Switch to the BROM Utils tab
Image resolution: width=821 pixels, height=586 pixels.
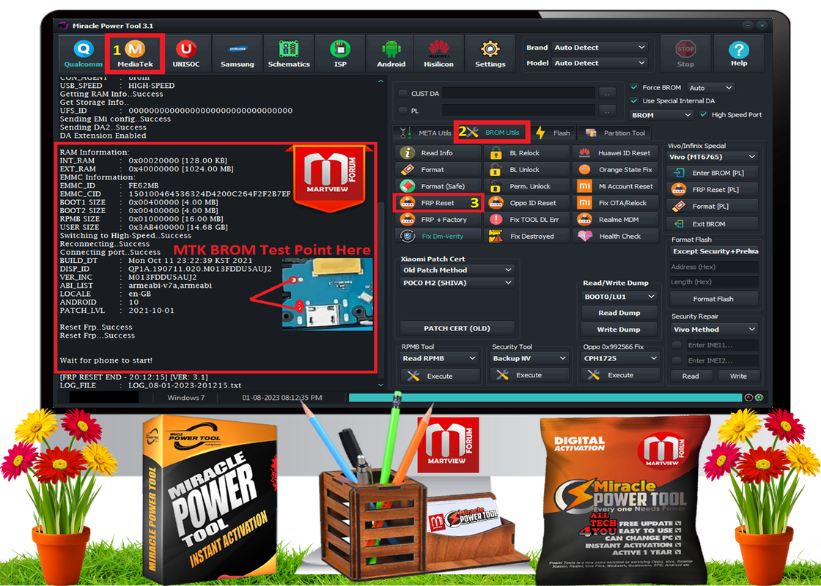[492, 133]
